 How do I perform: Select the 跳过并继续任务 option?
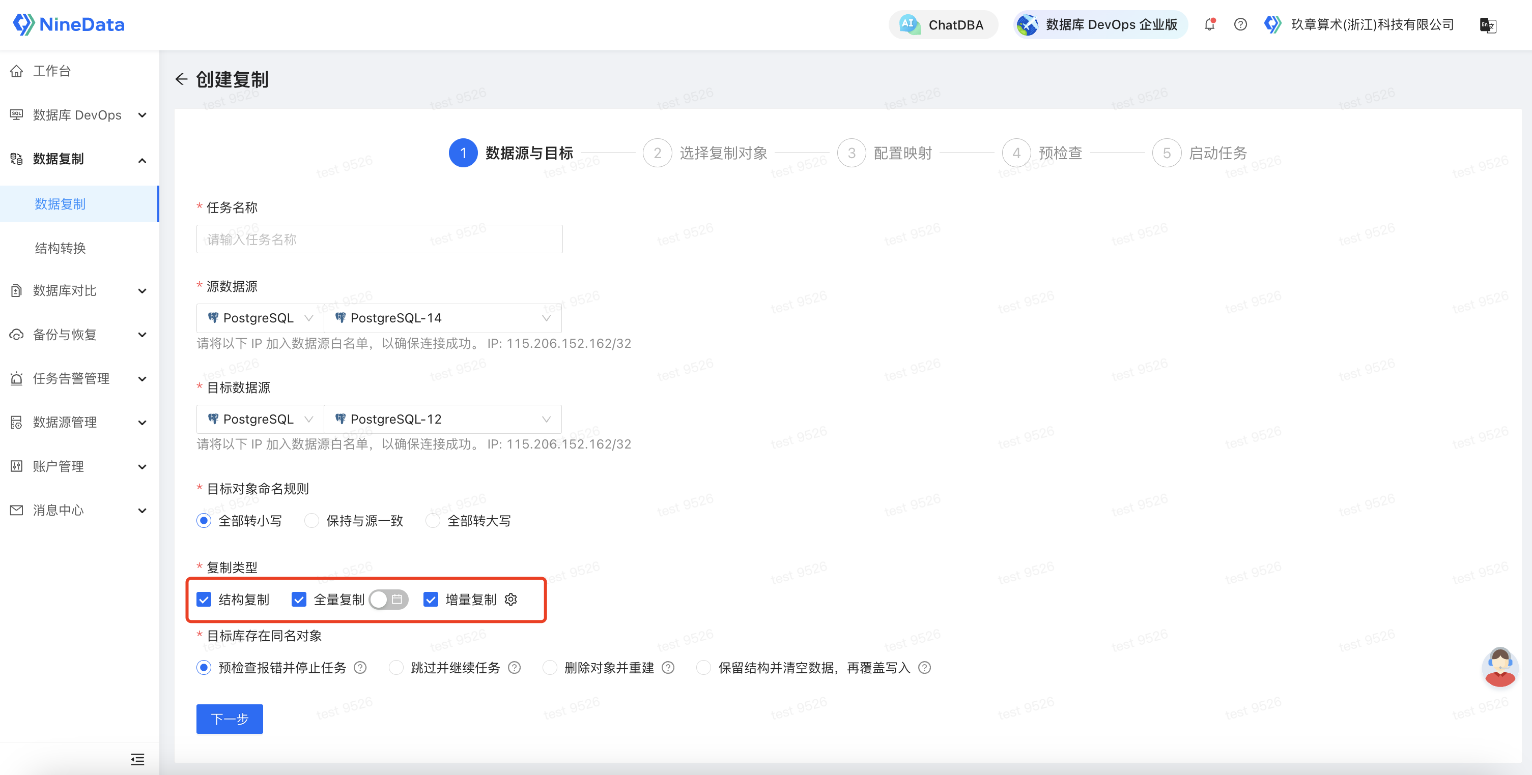[395, 667]
